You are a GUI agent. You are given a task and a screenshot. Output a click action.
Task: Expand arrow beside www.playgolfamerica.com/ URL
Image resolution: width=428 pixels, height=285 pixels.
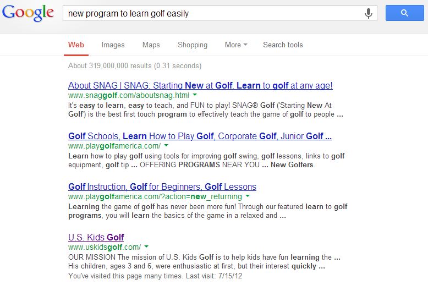click(x=166, y=145)
